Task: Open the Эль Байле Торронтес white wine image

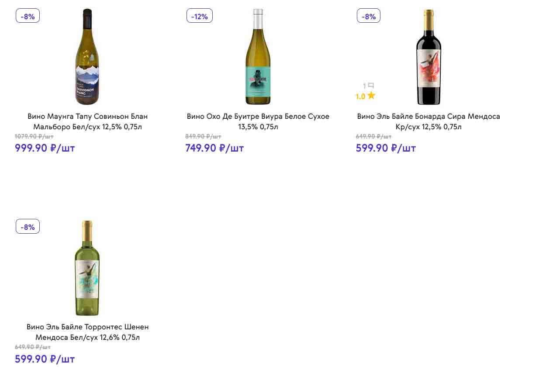Action: click(87, 268)
